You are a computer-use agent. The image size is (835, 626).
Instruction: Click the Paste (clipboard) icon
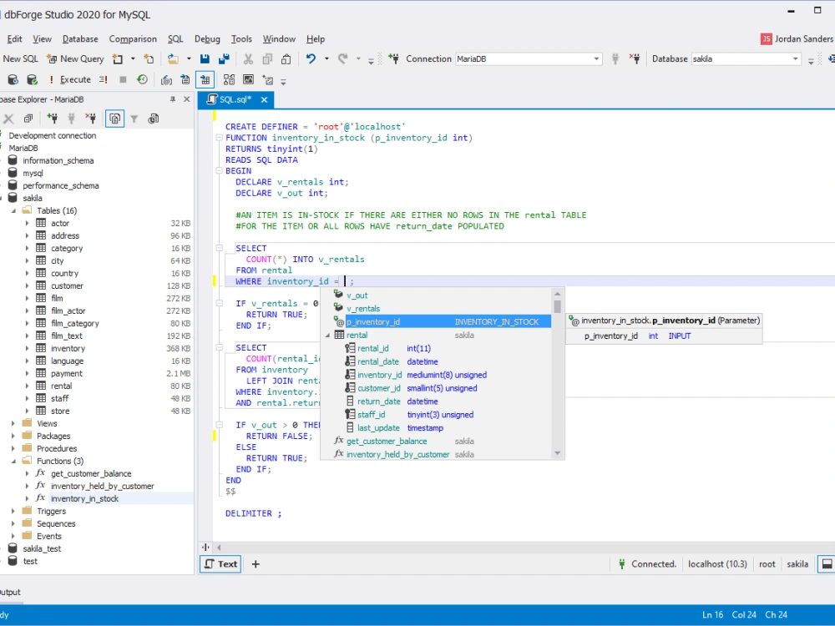286,59
